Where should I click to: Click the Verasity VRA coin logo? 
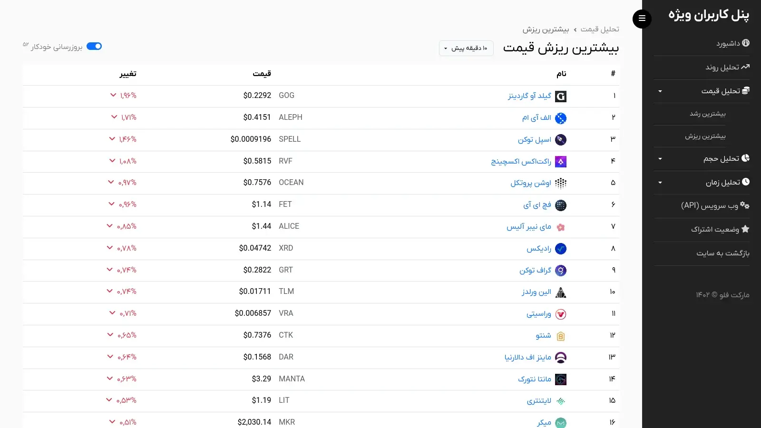(x=561, y=314)
